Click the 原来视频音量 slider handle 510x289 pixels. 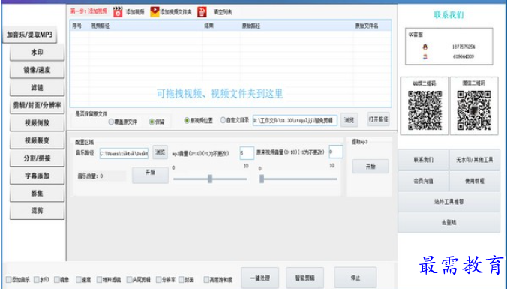pyautogui.click(x=262, y=179)
